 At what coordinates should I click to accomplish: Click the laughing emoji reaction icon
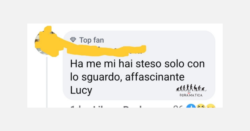click(201, 106)
